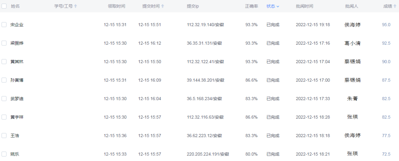This screenshot has height=161, width=399.
Task: Tick the checkbox for 孙寅博
Action: tap(4, 80)
